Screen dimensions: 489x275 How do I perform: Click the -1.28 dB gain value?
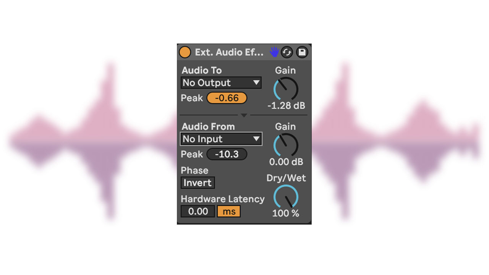[286, 106]
